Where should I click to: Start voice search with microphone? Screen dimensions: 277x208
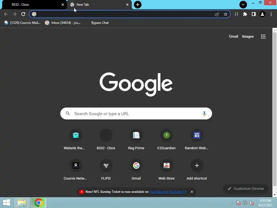coord(205,113)
